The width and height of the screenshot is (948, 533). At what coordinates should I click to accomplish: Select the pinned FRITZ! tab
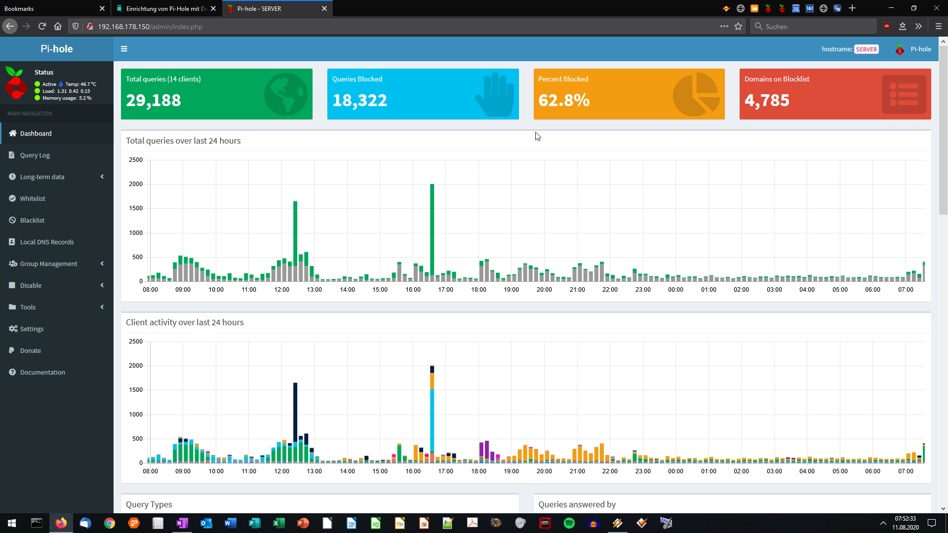tap(726, 8)
